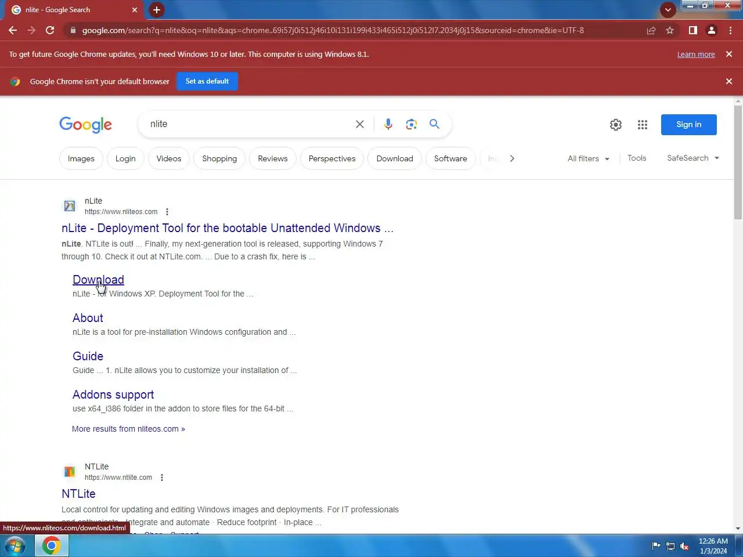Open network status tray icon
This screenshot has width=743, height=557.
click(x=670, y=546)
